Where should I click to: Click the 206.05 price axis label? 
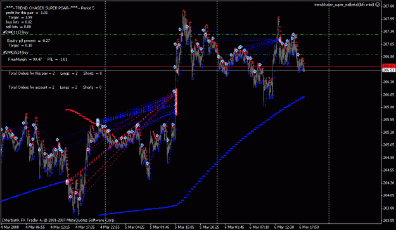pos(389,94)
